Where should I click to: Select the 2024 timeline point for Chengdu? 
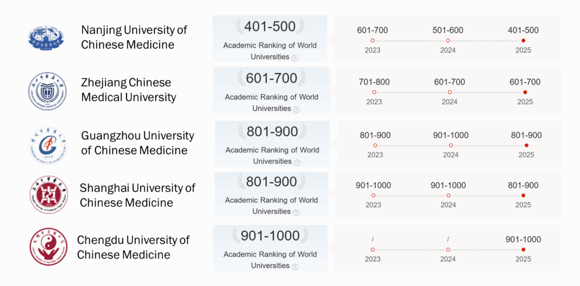tap(448, 250)
